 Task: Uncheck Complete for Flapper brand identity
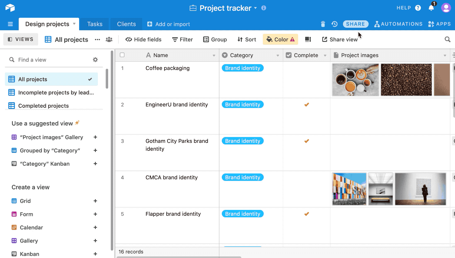(306, 213)
